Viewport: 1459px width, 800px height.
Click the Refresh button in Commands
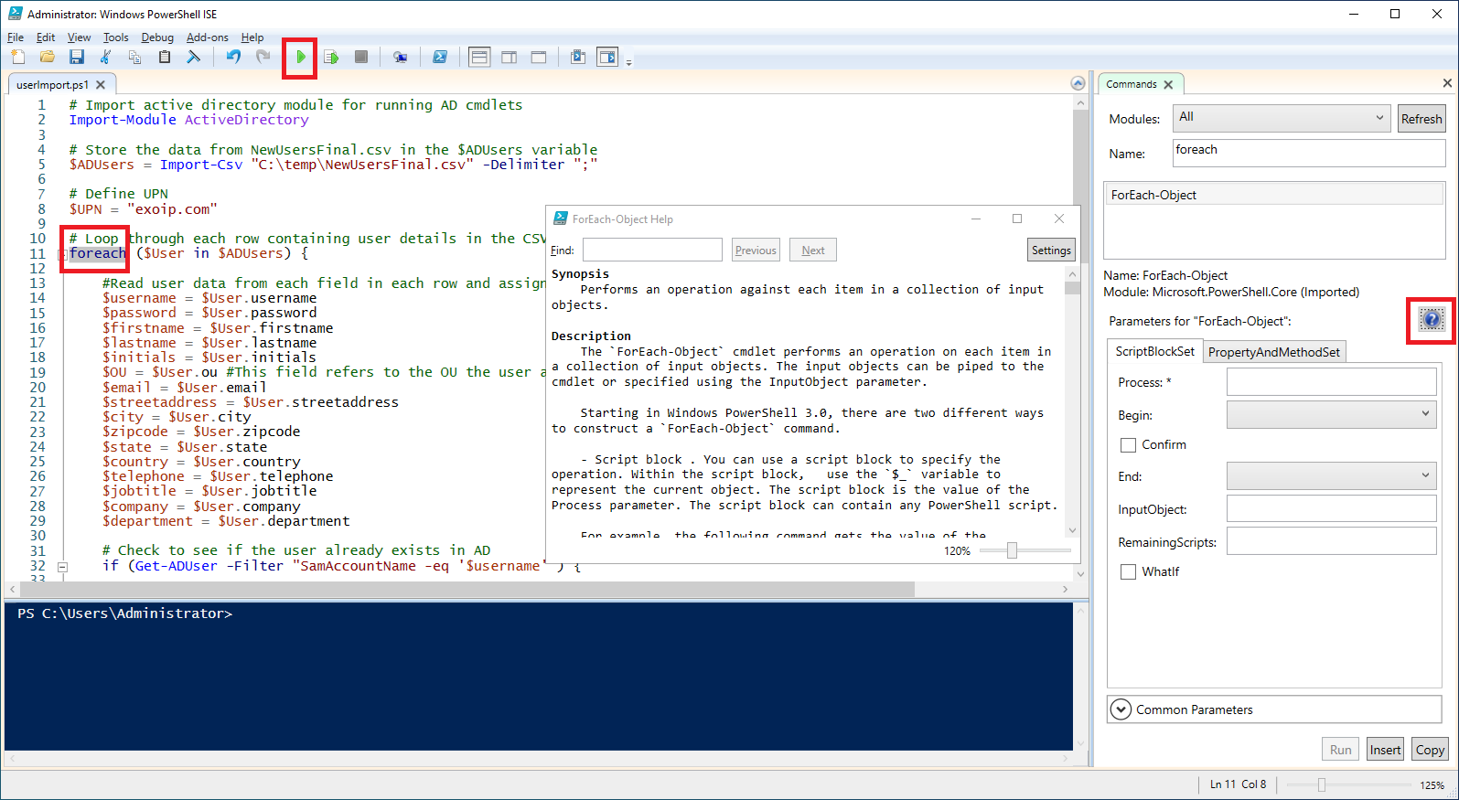point(1421,119)
